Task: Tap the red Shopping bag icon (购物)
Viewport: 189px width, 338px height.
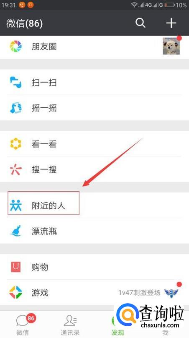Action: (x=16, y=267)
